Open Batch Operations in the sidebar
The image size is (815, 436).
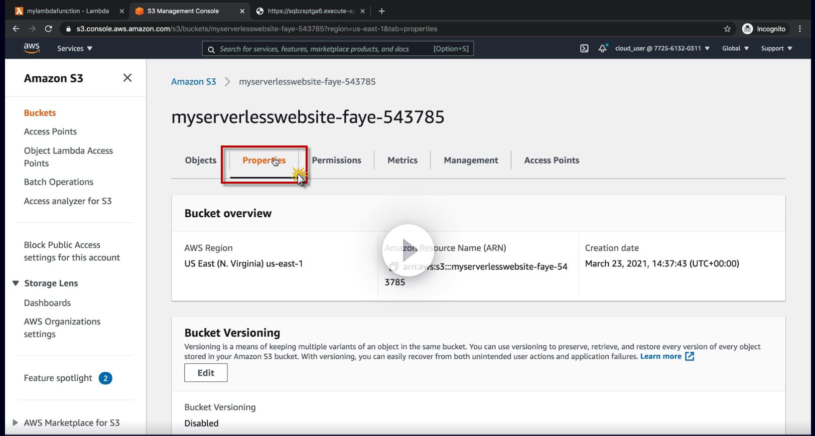coord(59,182)
